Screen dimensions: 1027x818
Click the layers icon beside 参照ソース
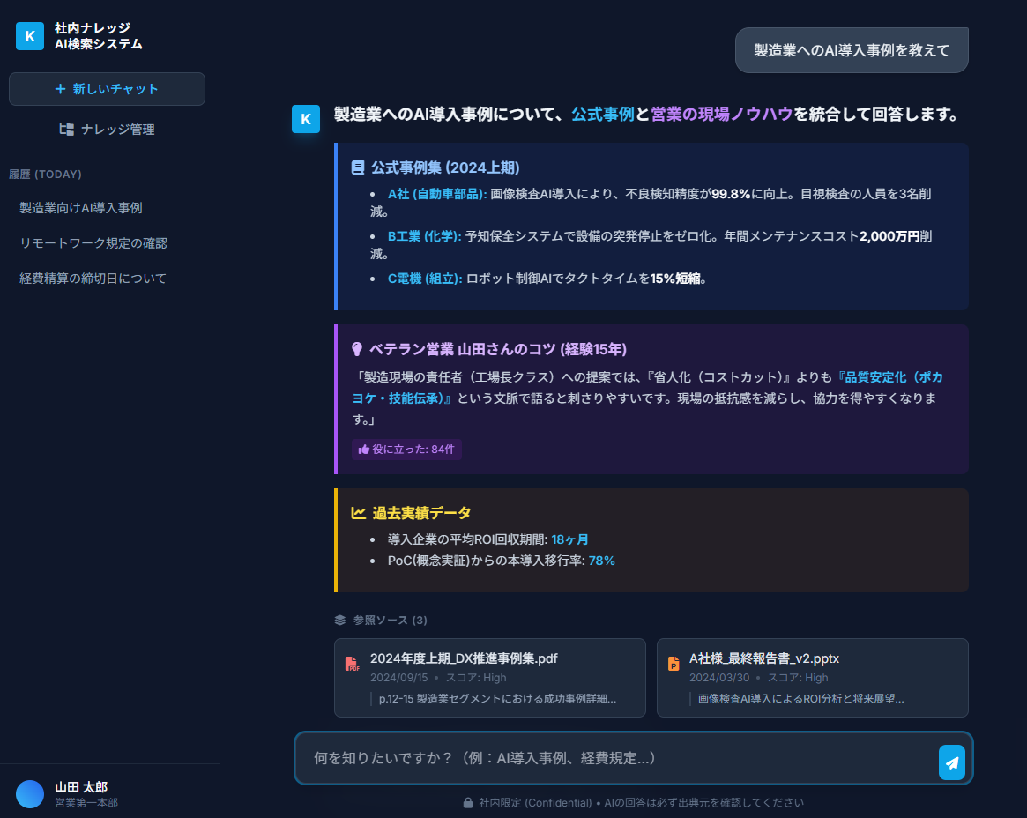point(340,621)
